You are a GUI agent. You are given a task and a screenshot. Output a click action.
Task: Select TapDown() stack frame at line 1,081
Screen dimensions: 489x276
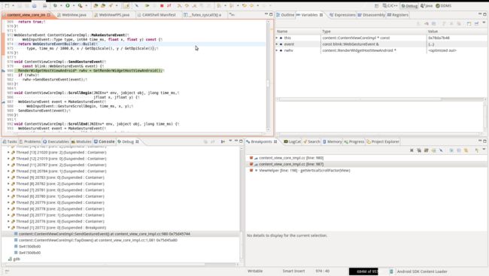click(98, 240)
